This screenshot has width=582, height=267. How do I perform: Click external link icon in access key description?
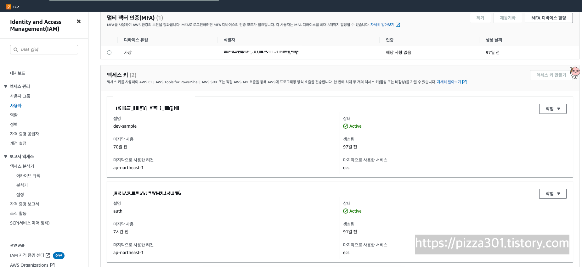[x=464, y=82]
